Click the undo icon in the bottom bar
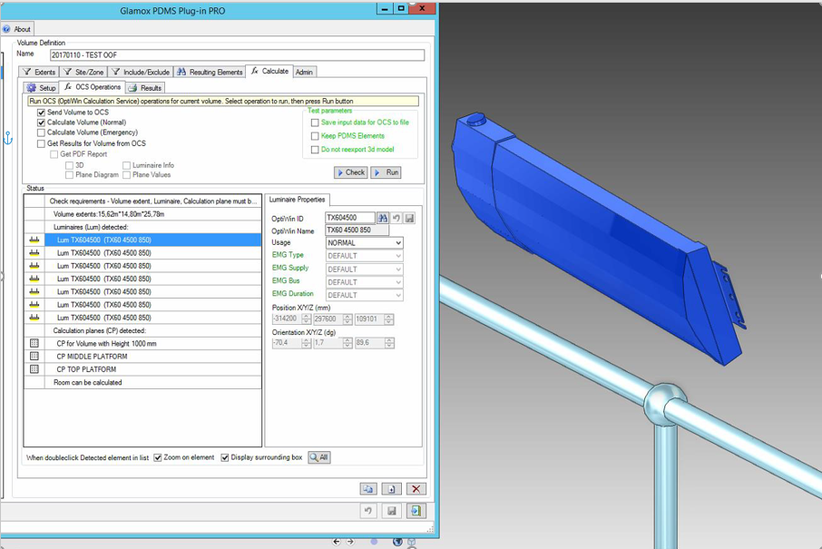 point(368,511)
